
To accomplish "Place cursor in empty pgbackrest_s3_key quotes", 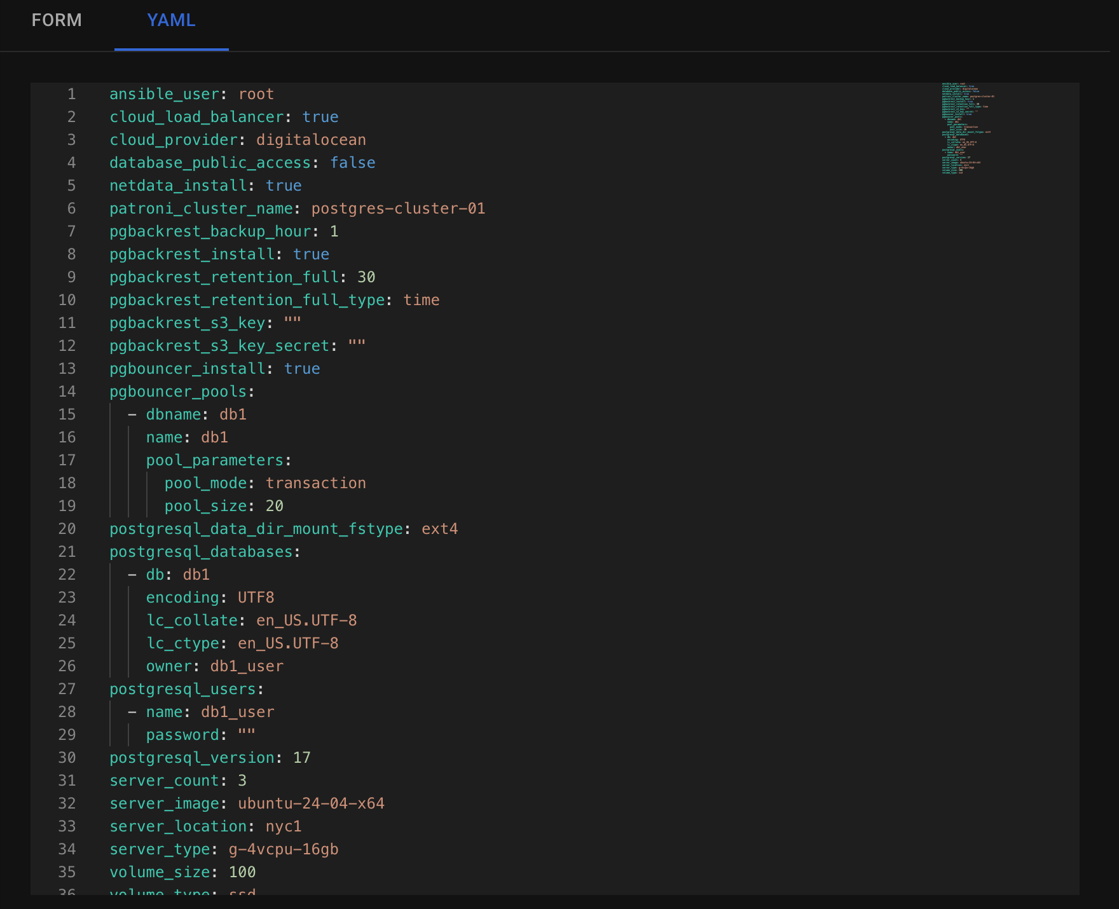I will point(292,323).
